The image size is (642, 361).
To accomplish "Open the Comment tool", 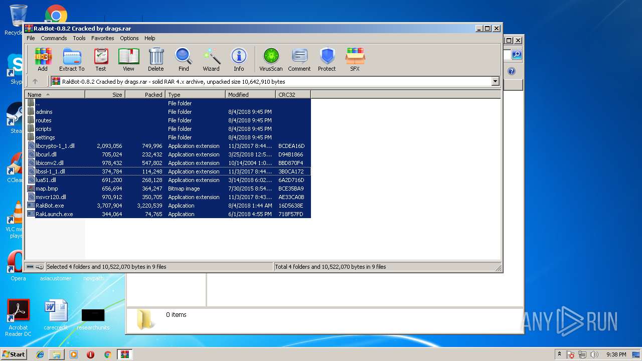I will coord(299,60).
